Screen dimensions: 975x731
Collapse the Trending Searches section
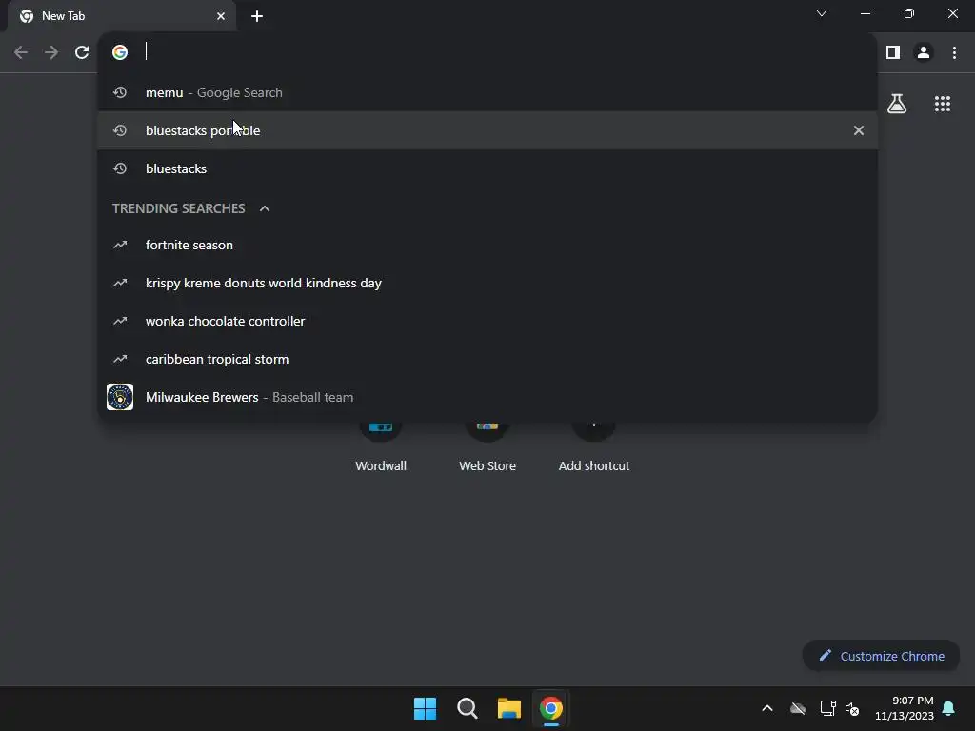tap(265, 208)
